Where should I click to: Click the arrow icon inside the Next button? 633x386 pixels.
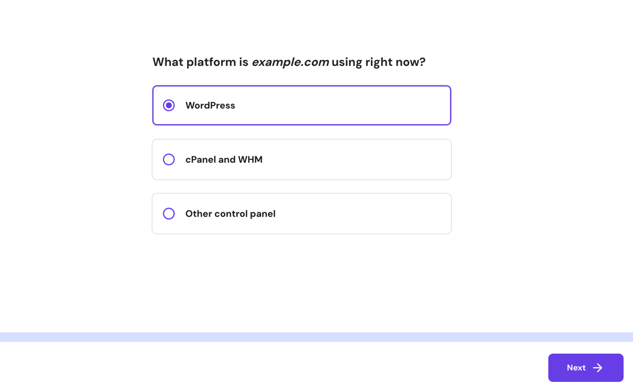(x=597, y=367)
